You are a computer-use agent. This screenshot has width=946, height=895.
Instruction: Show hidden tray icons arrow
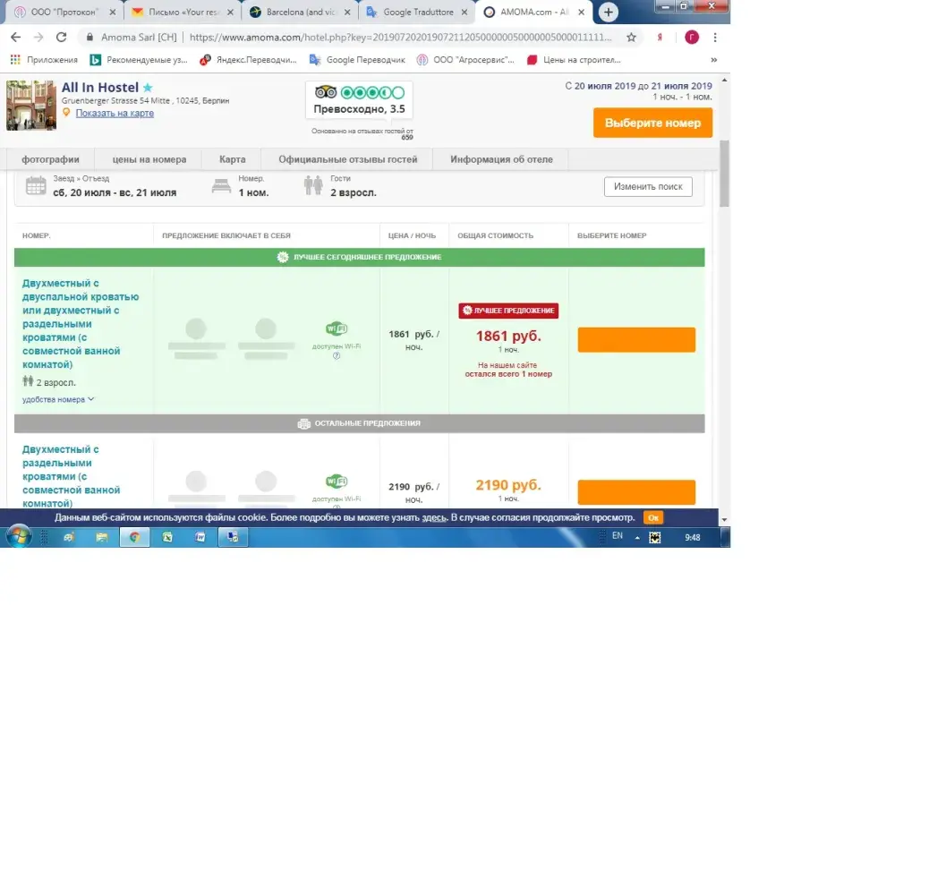click(x=637, y=537)
